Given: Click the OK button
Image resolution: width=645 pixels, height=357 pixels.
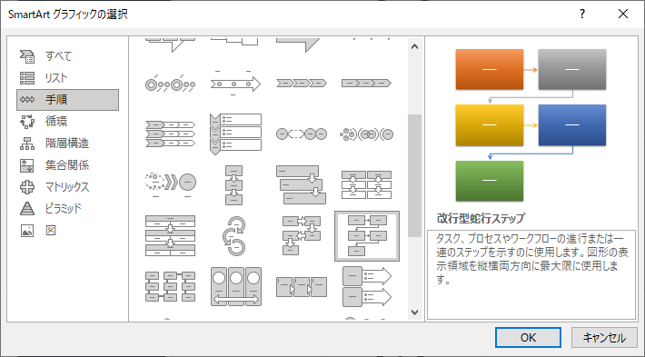Looking at the screenshot, I should click(528, 338).
